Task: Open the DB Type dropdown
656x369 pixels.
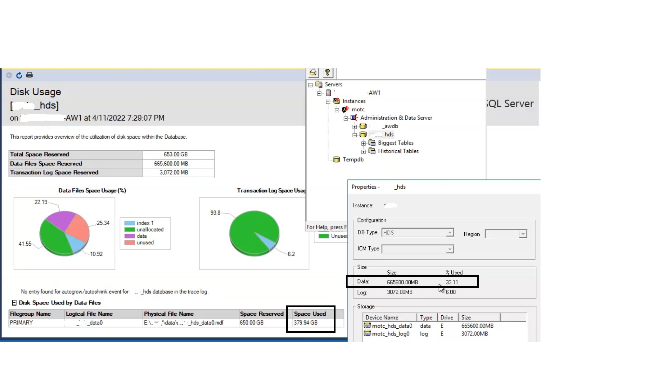Action: click(450, 232)
